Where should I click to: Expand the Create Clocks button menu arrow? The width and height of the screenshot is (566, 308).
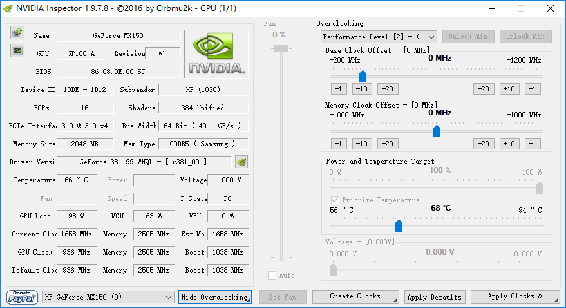click(x=395, y=300)
